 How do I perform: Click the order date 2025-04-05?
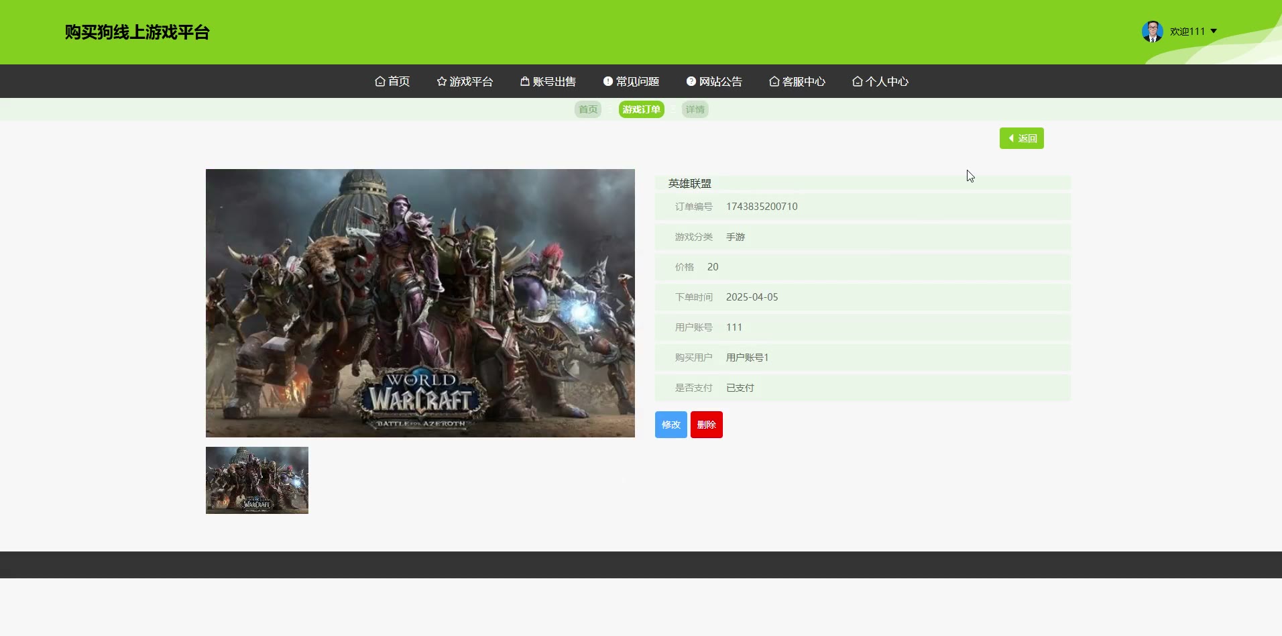point(752,297)
